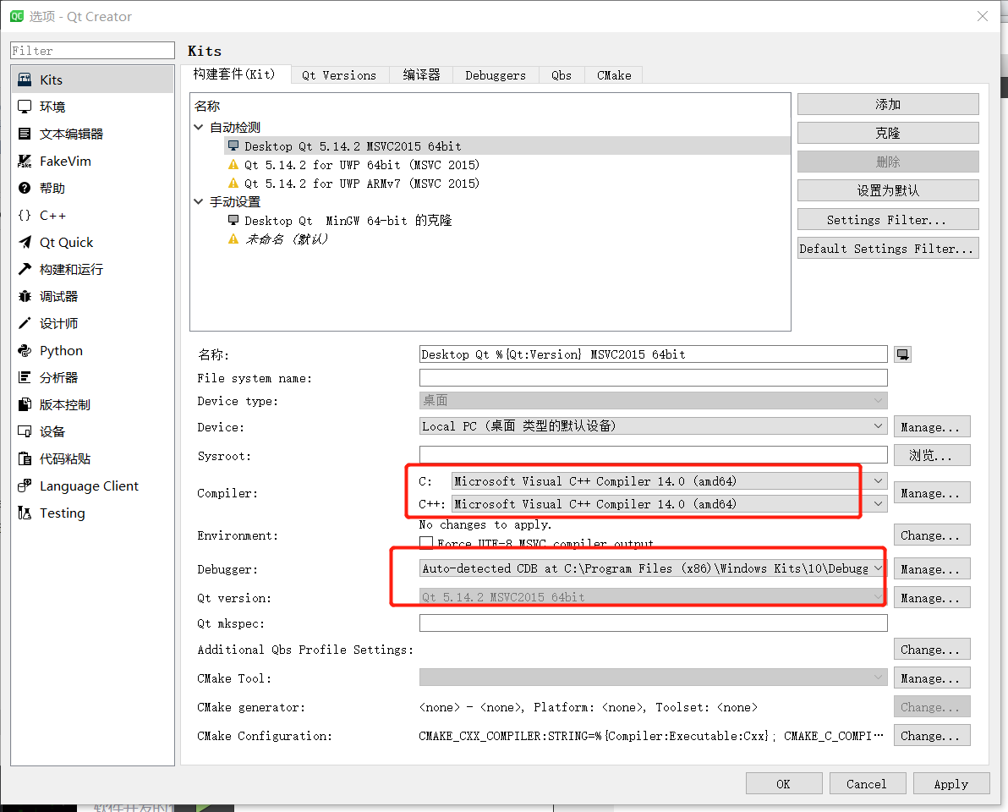This screenshot has height=812, width=1008.
Task: Click the variables insert icon beside 名称 field
Action: pos(902,354)
